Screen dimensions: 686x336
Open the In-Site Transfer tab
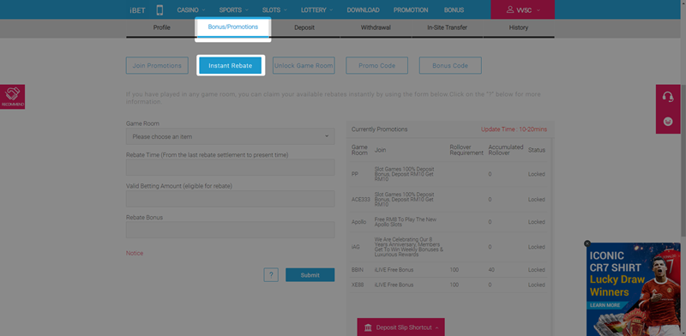click(x=447, y=27)
